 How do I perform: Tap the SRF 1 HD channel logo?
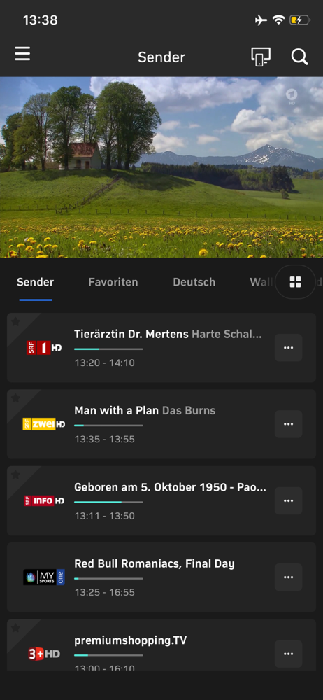(44, 348)
